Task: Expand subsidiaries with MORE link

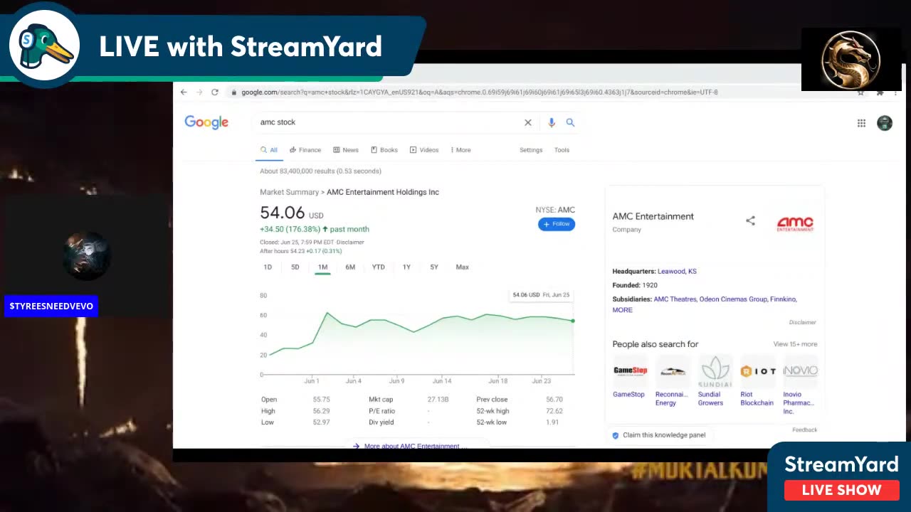Action: click(x=622, y=310)
